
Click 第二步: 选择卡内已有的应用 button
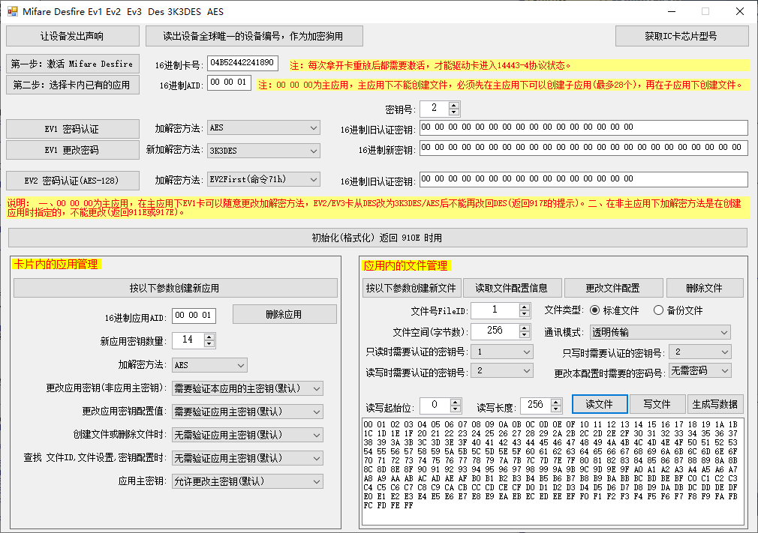(73, 85)
